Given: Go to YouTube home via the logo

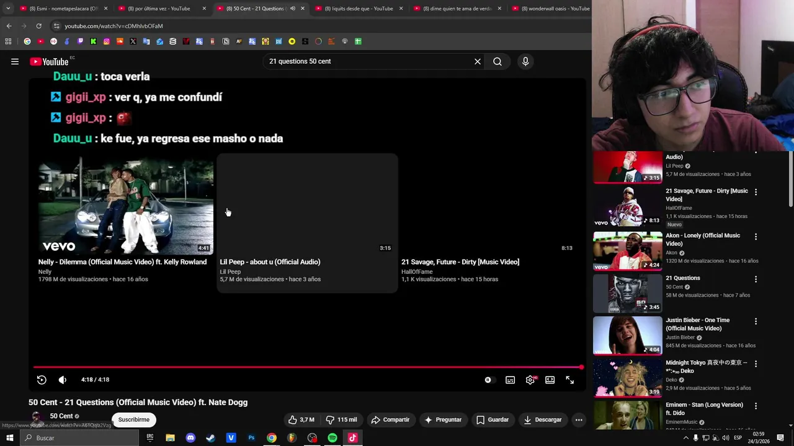Looking at the screenshot, I should (49, 61).
